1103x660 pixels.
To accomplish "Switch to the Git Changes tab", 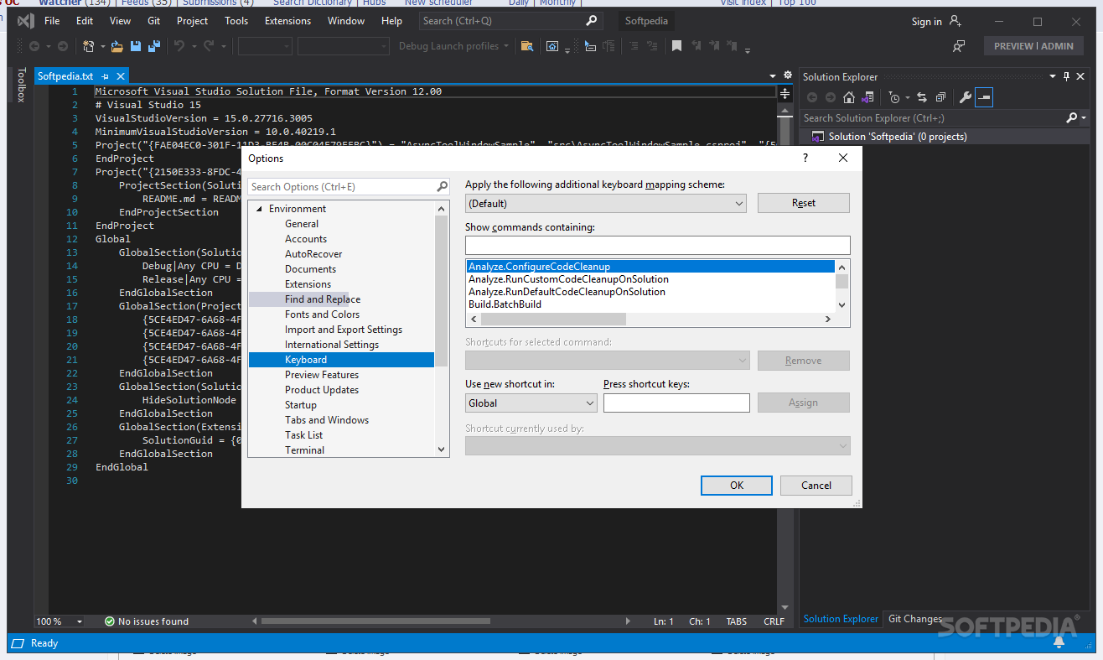I will click(915, 619).
